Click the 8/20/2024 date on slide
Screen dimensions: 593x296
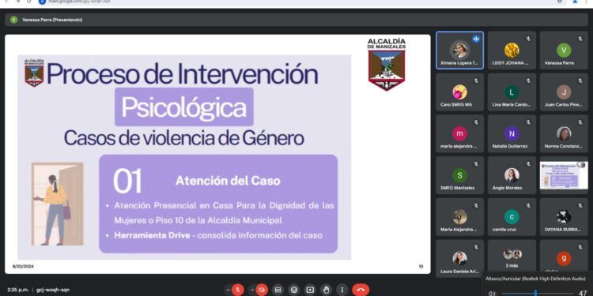[23, 266]
